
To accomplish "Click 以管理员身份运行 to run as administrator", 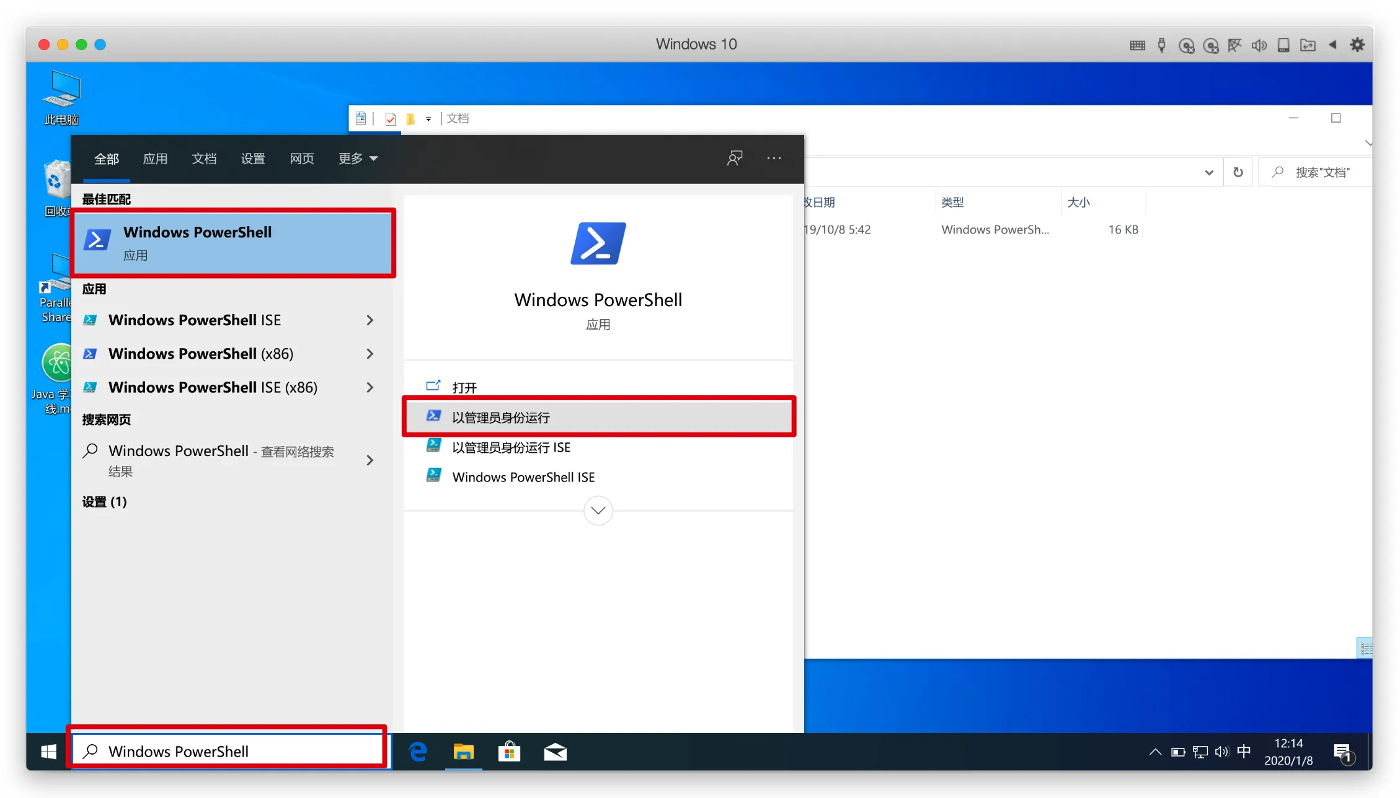I will (x=598, y=417).
